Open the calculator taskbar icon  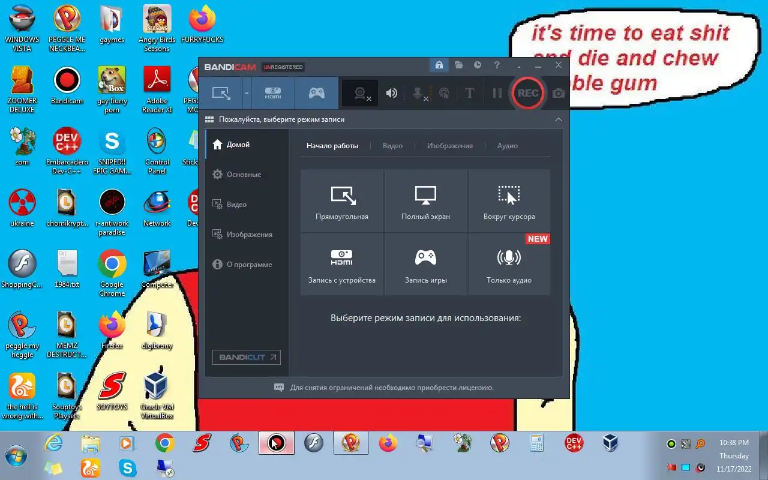tap(537, 443)
